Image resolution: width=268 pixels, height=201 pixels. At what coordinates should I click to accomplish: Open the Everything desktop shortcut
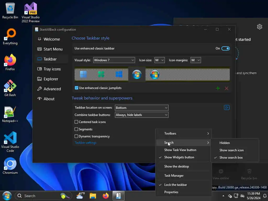10,37
